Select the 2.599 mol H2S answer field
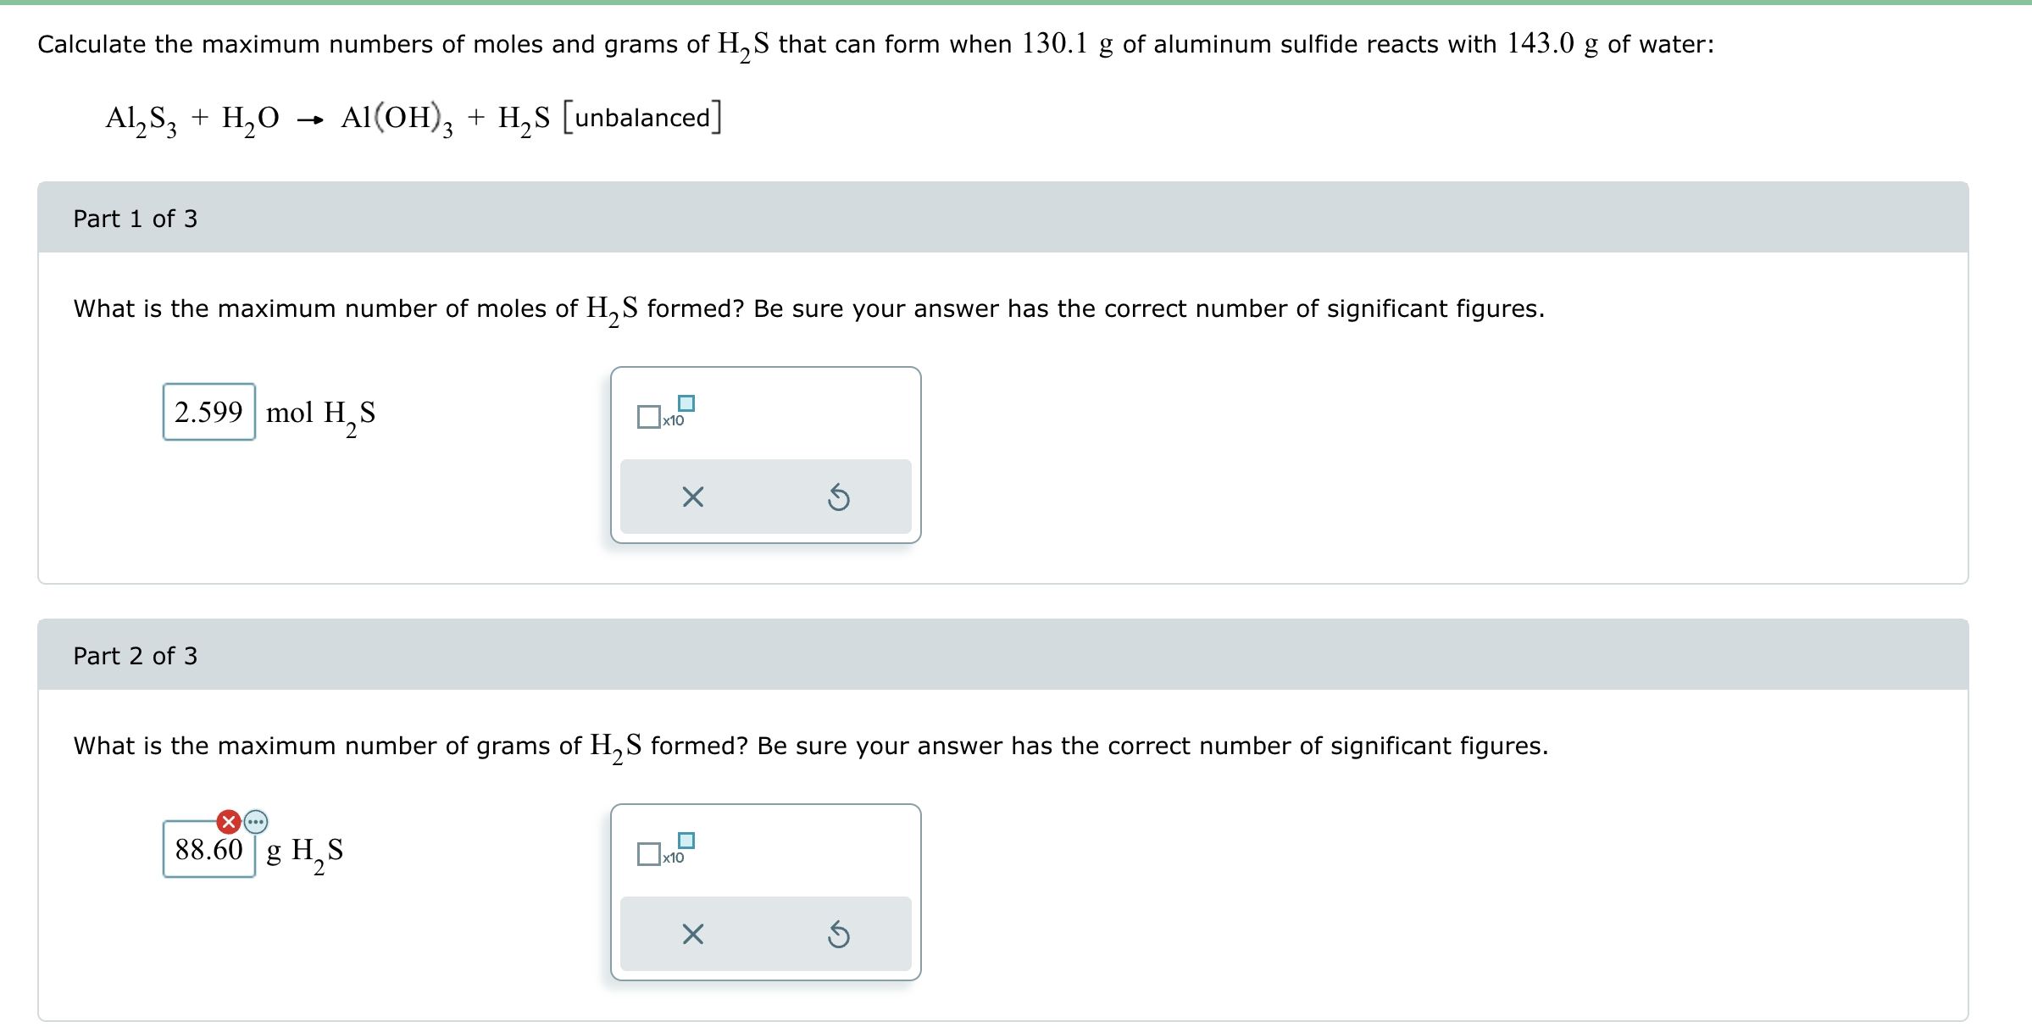The height and width of the screenshot is (1027, 2032). coord(208,413)
